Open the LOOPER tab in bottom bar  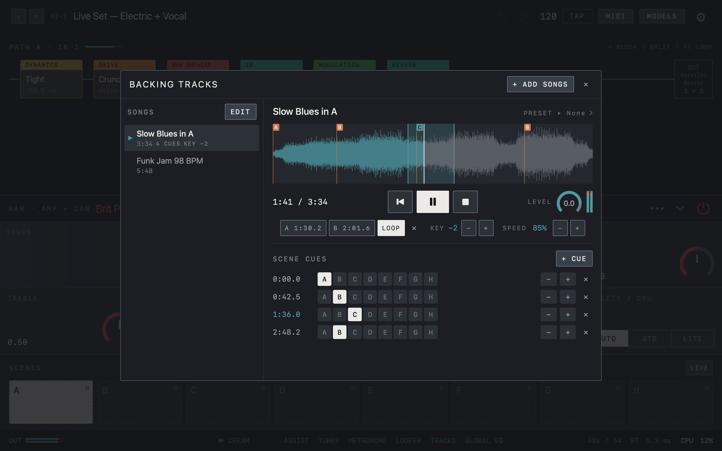(408, 440)
